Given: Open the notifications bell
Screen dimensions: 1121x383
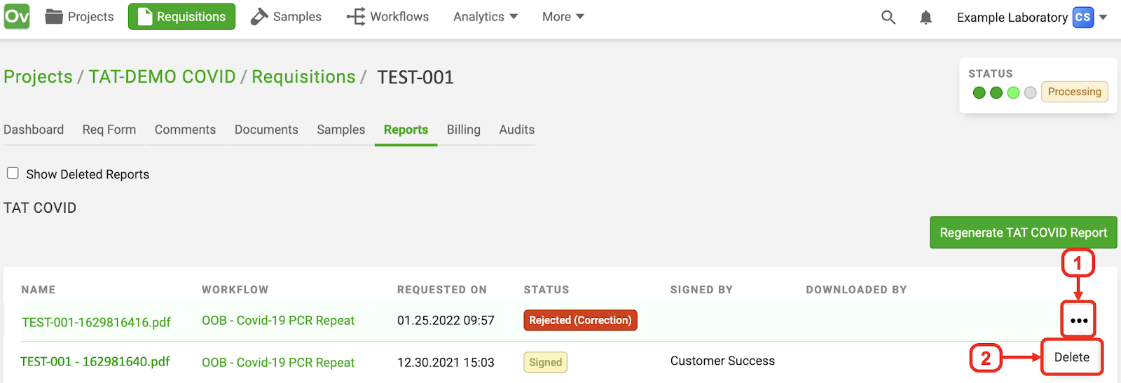Looking at the screenshot, I should click(926, 18).
